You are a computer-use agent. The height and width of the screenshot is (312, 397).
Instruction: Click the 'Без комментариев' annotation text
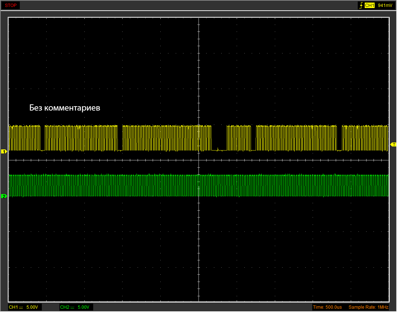point(65,108)
